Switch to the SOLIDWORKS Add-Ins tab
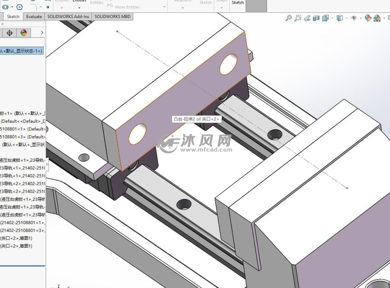 (x=68, y=16)
